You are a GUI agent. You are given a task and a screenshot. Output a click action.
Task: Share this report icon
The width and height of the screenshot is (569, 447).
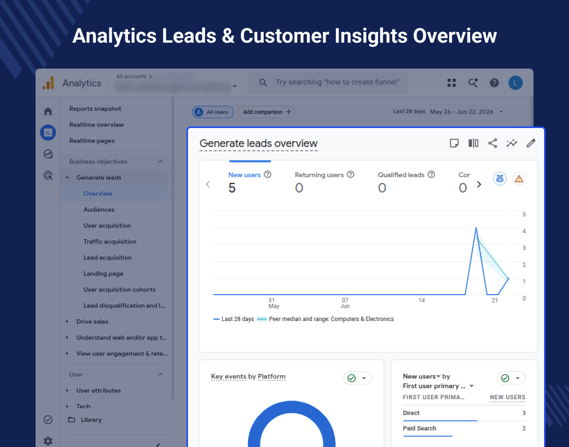click(492, 143)
